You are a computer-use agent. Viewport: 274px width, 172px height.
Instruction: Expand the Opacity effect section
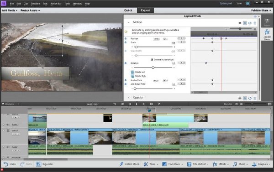(x=128, y=98)
